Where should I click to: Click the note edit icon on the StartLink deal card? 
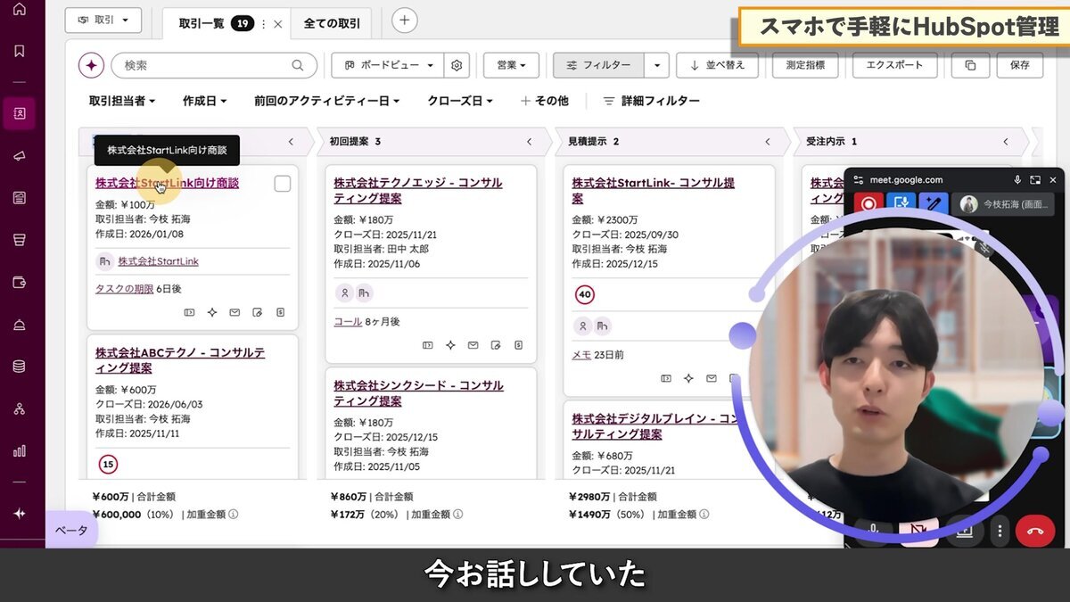[257, 312]
